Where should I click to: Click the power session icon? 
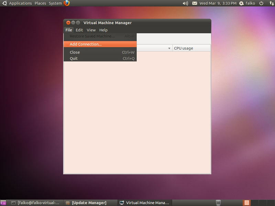pos(261,3)
